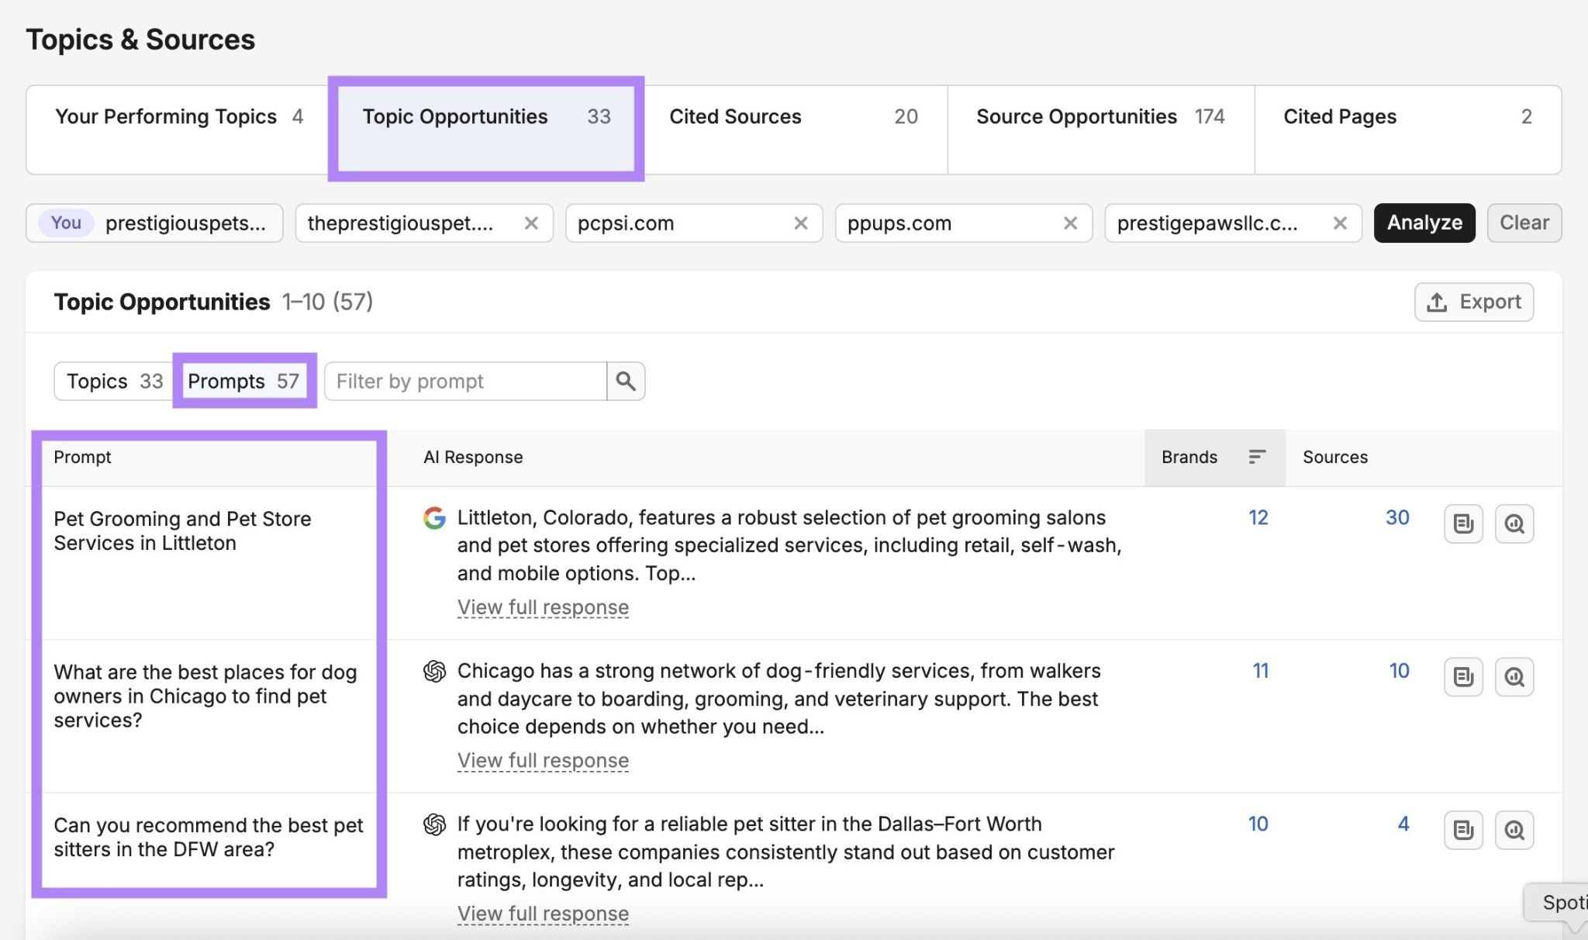This screenshot has width=1588, height=940.
Task: Open sources count 30 for Littleton row
Action: pos(1397,518)
